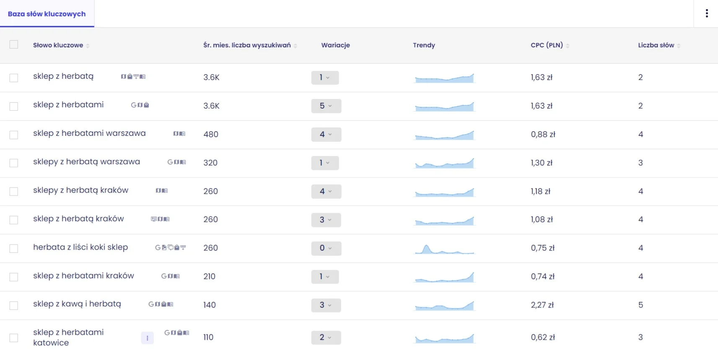Image resolution: width=718 pixels, height=354 pixels.
Task: Expand the '3' variations dropdown for 'sklep z kawą i herbatą'
Action: (x=326, y=305)
